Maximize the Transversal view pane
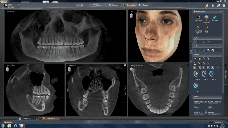228x128 pixels. point(125,65)
